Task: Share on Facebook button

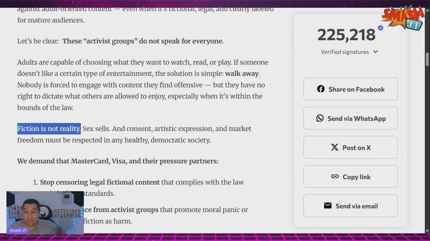Action: tap(350, 89)
